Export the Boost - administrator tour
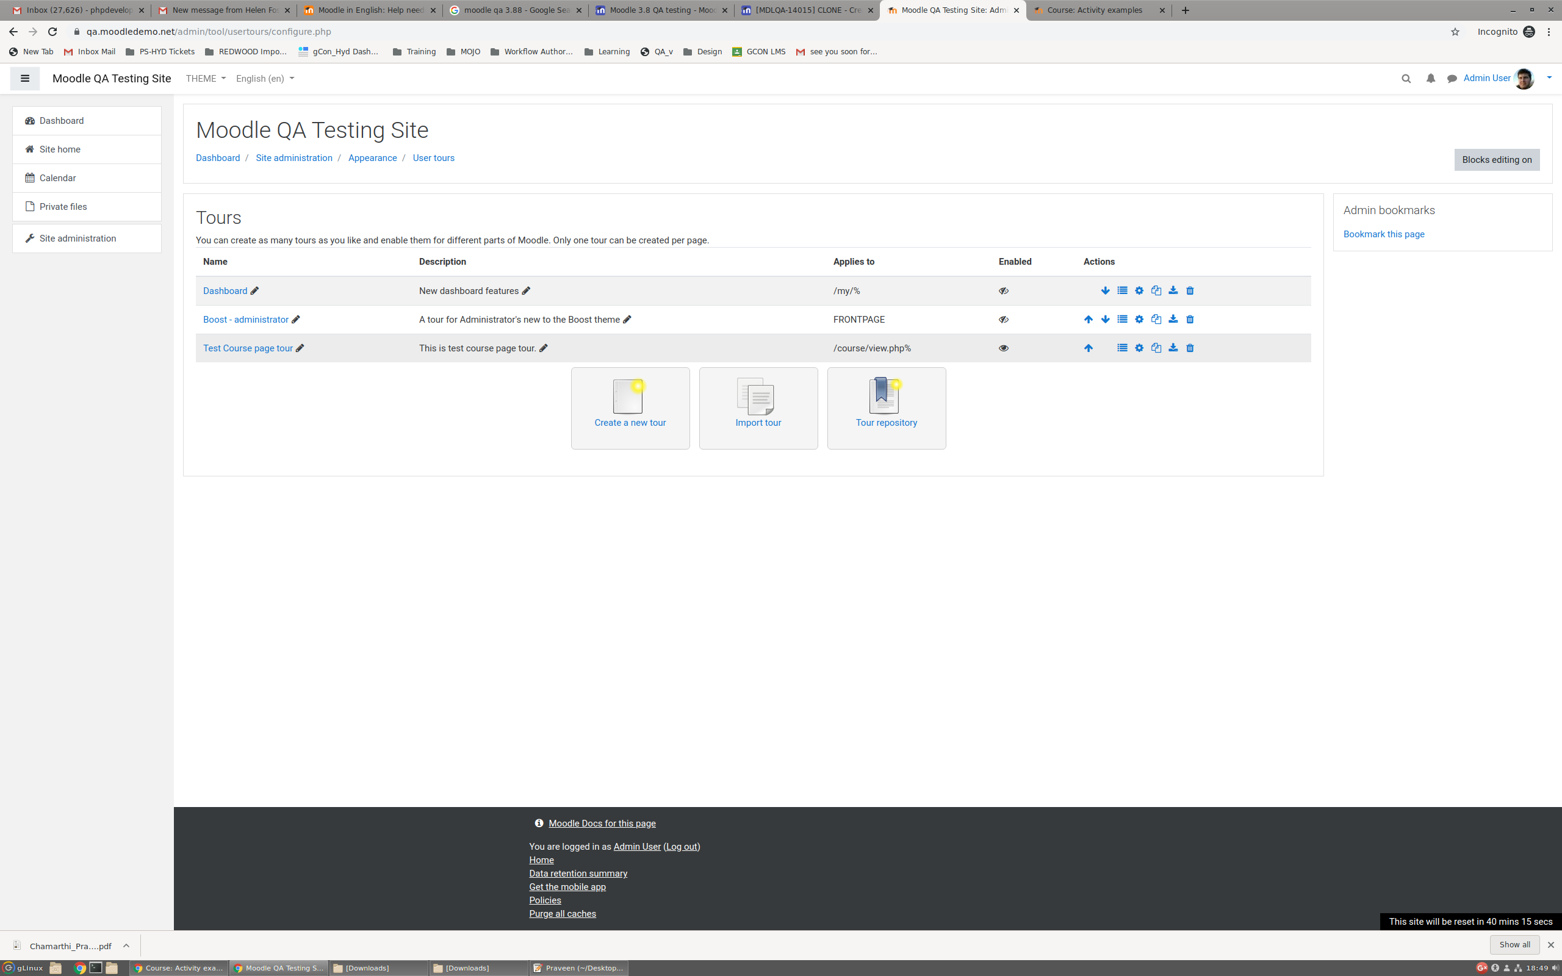This screenshot has width=1562, height=976. click(x=1173, y=320)
